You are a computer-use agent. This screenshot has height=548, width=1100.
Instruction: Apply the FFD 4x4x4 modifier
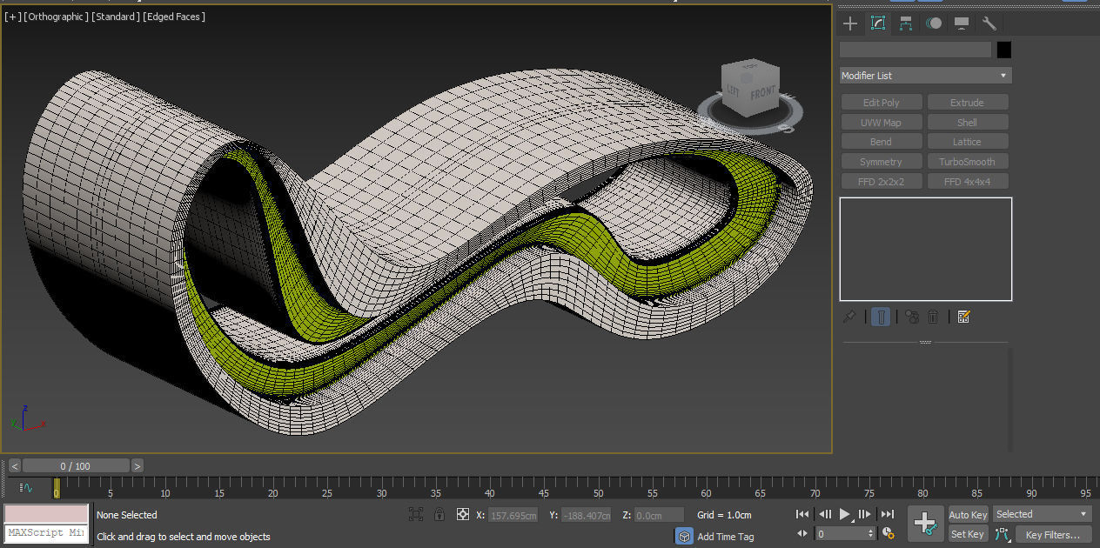[967, 182]
